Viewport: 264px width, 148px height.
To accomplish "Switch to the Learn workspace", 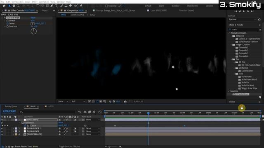I will [x=161, y=6].
